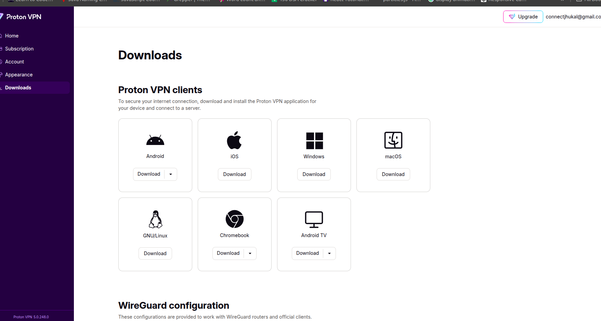This screenshot has width=601, height=321.
Task: Download the Android client
Action: [x=149, y=174]
